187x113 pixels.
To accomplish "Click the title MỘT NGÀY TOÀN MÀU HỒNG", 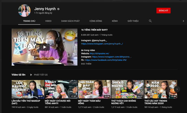I will click(x=89, y=102).
